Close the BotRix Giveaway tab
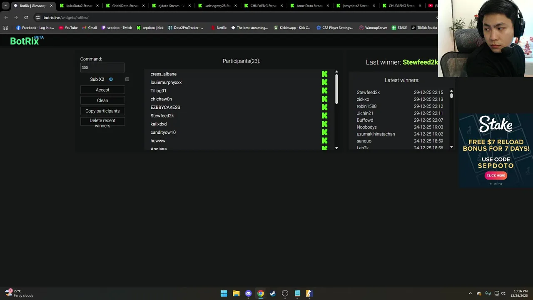 [x=51, y=6]
